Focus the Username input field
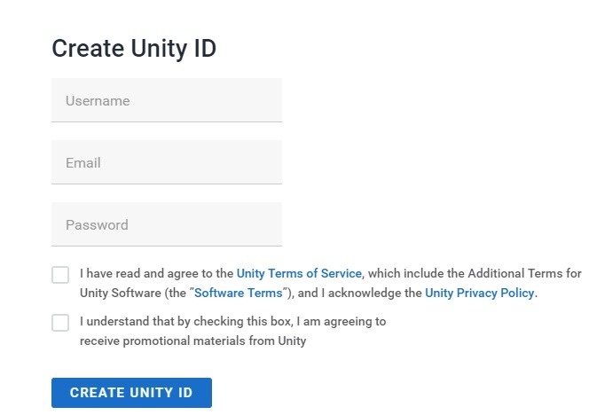Image resolution: width=589 pixels, height=415 pixels. [167, 100]
